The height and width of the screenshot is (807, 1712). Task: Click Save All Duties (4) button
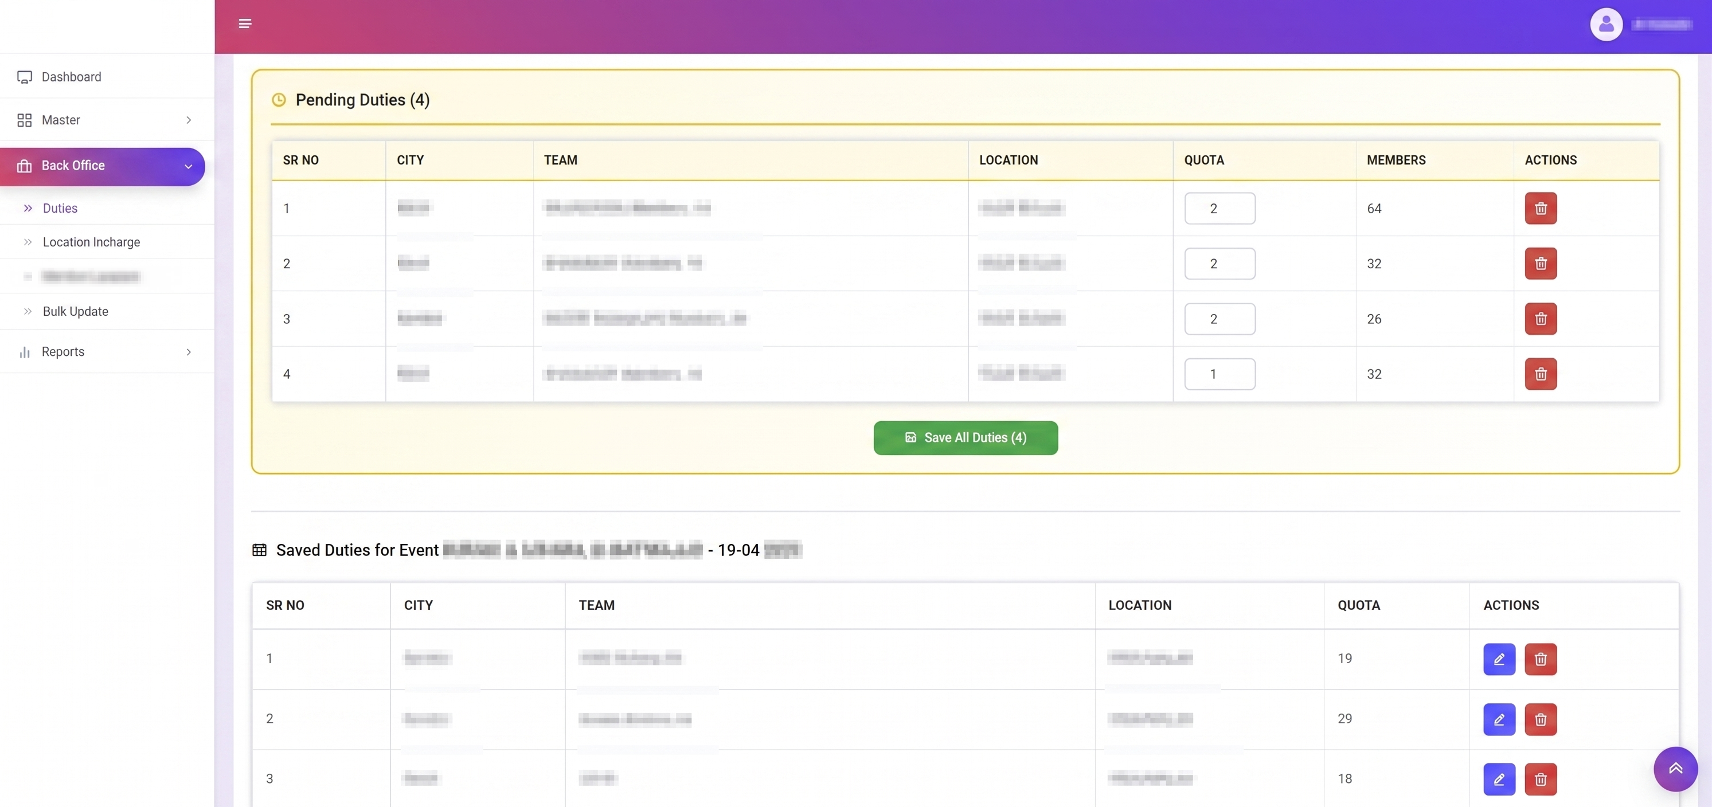[965, 438]
